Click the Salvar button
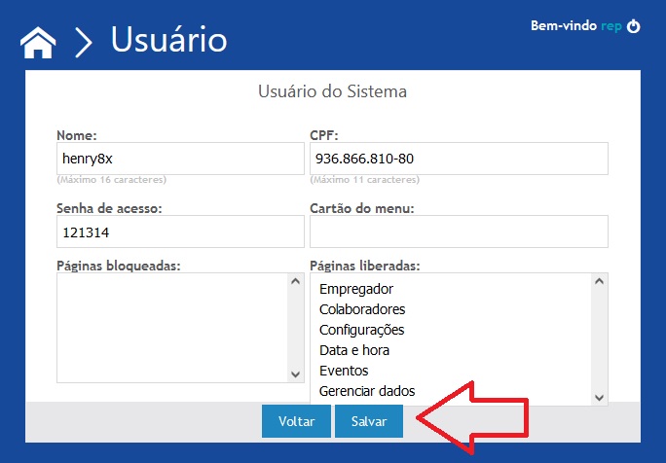 pos(369,421)
